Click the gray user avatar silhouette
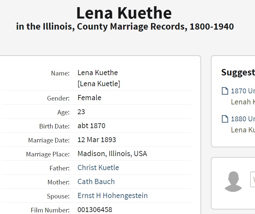The width and height of the screenshot is (255, 214). pos(233,181)
